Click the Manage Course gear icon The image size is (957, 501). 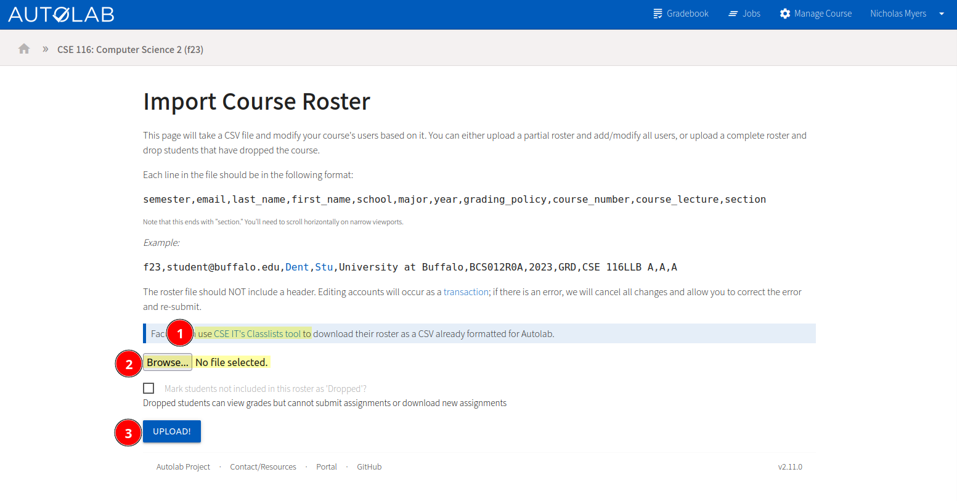[x=785, y=14]
